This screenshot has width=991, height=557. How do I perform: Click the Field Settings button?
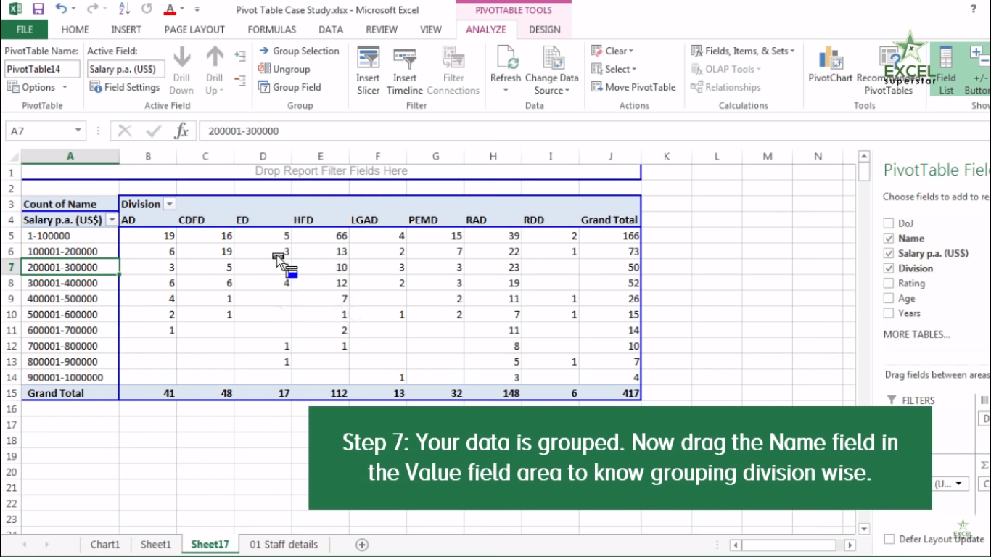(x=124, y=87)
